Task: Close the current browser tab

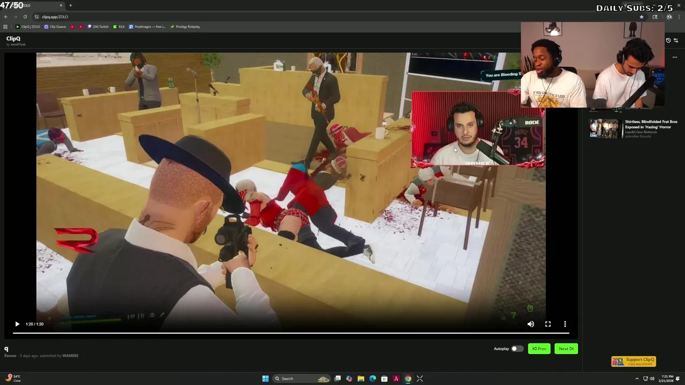Action: click(x=60, y=5)
